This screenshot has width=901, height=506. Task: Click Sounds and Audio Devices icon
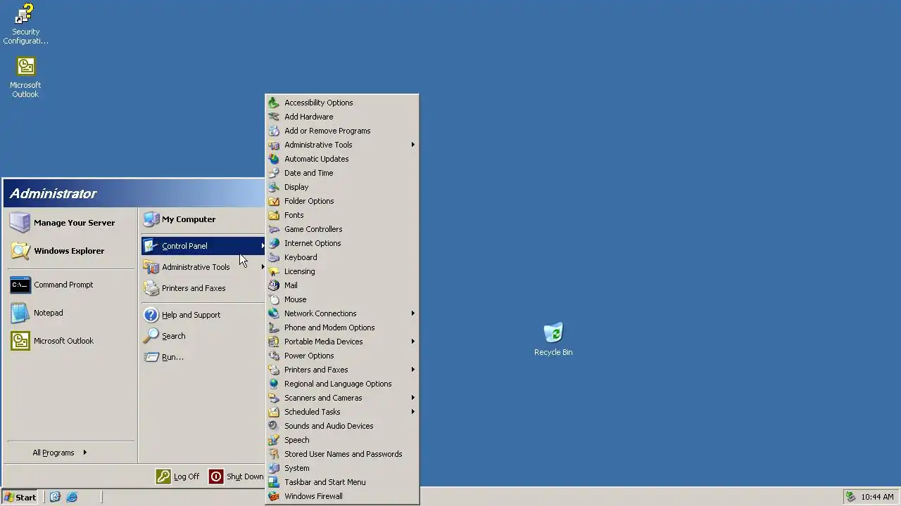[274, 426]
